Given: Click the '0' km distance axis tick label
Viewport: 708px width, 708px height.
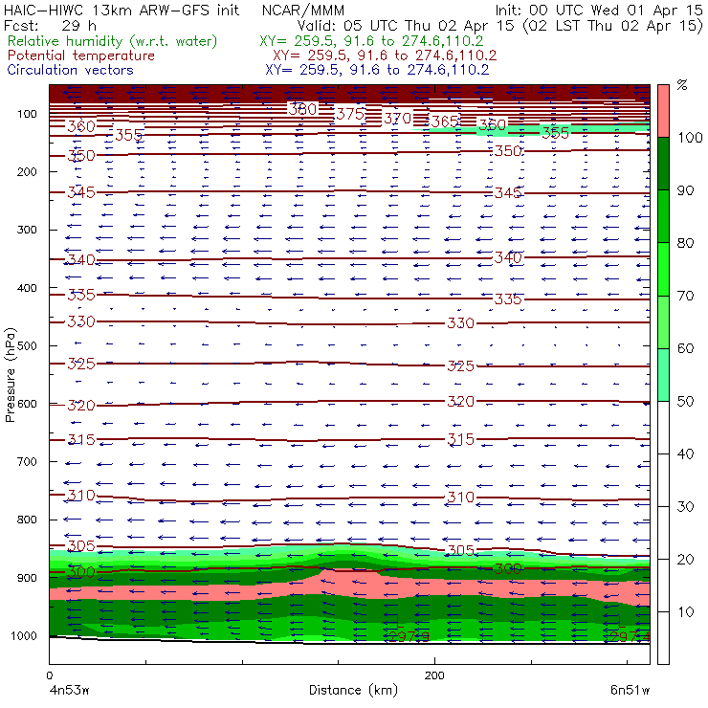Looking at the screenshot, I should point(49,675).
